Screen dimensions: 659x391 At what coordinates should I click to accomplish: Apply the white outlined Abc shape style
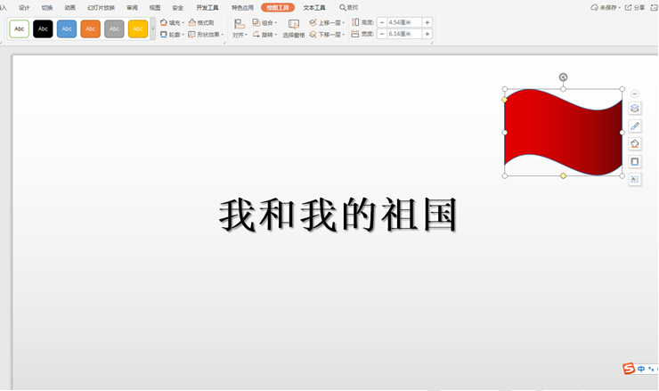[19, 29]
